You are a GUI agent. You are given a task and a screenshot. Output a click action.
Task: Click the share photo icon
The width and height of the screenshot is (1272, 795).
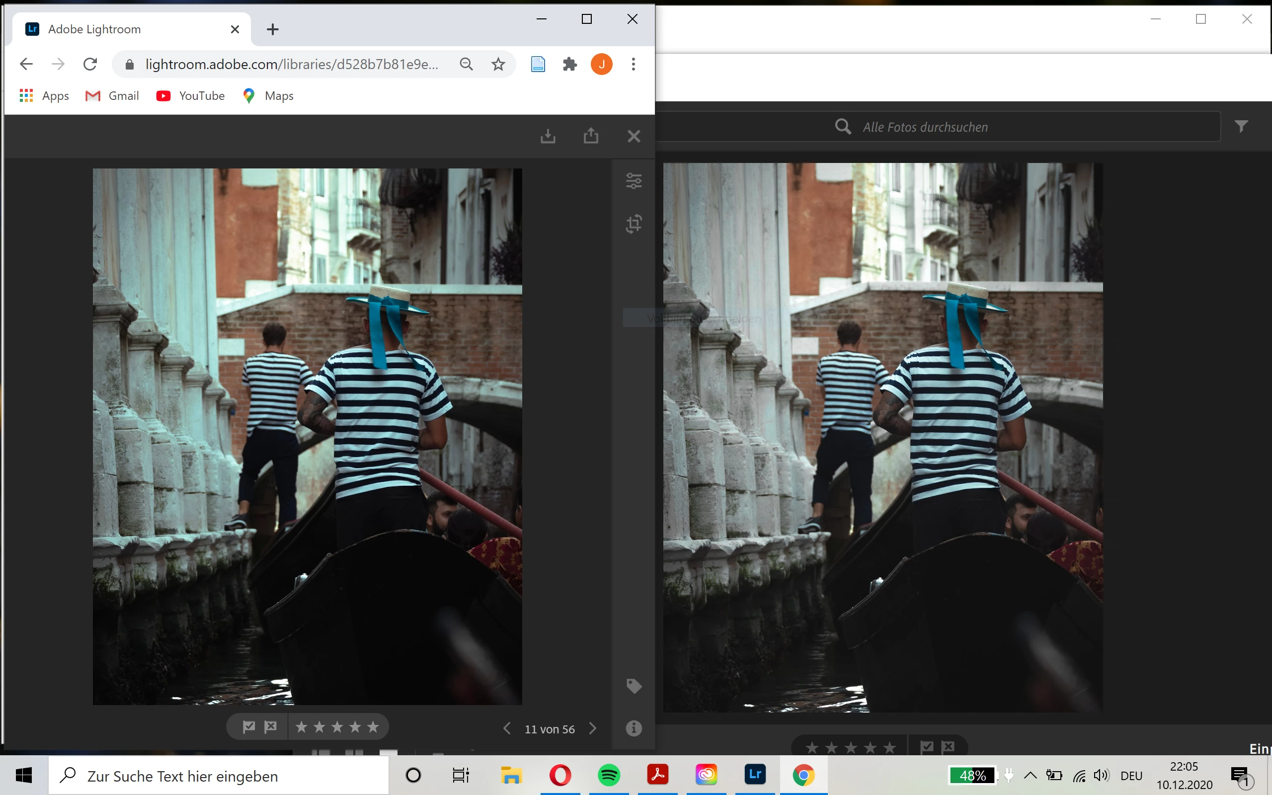click(591, 136)
